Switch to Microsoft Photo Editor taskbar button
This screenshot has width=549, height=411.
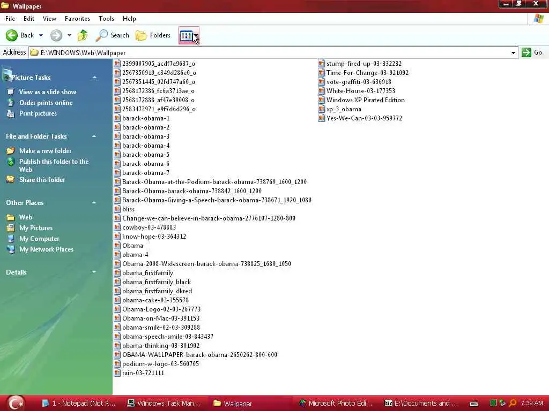[x=336, y=404]
